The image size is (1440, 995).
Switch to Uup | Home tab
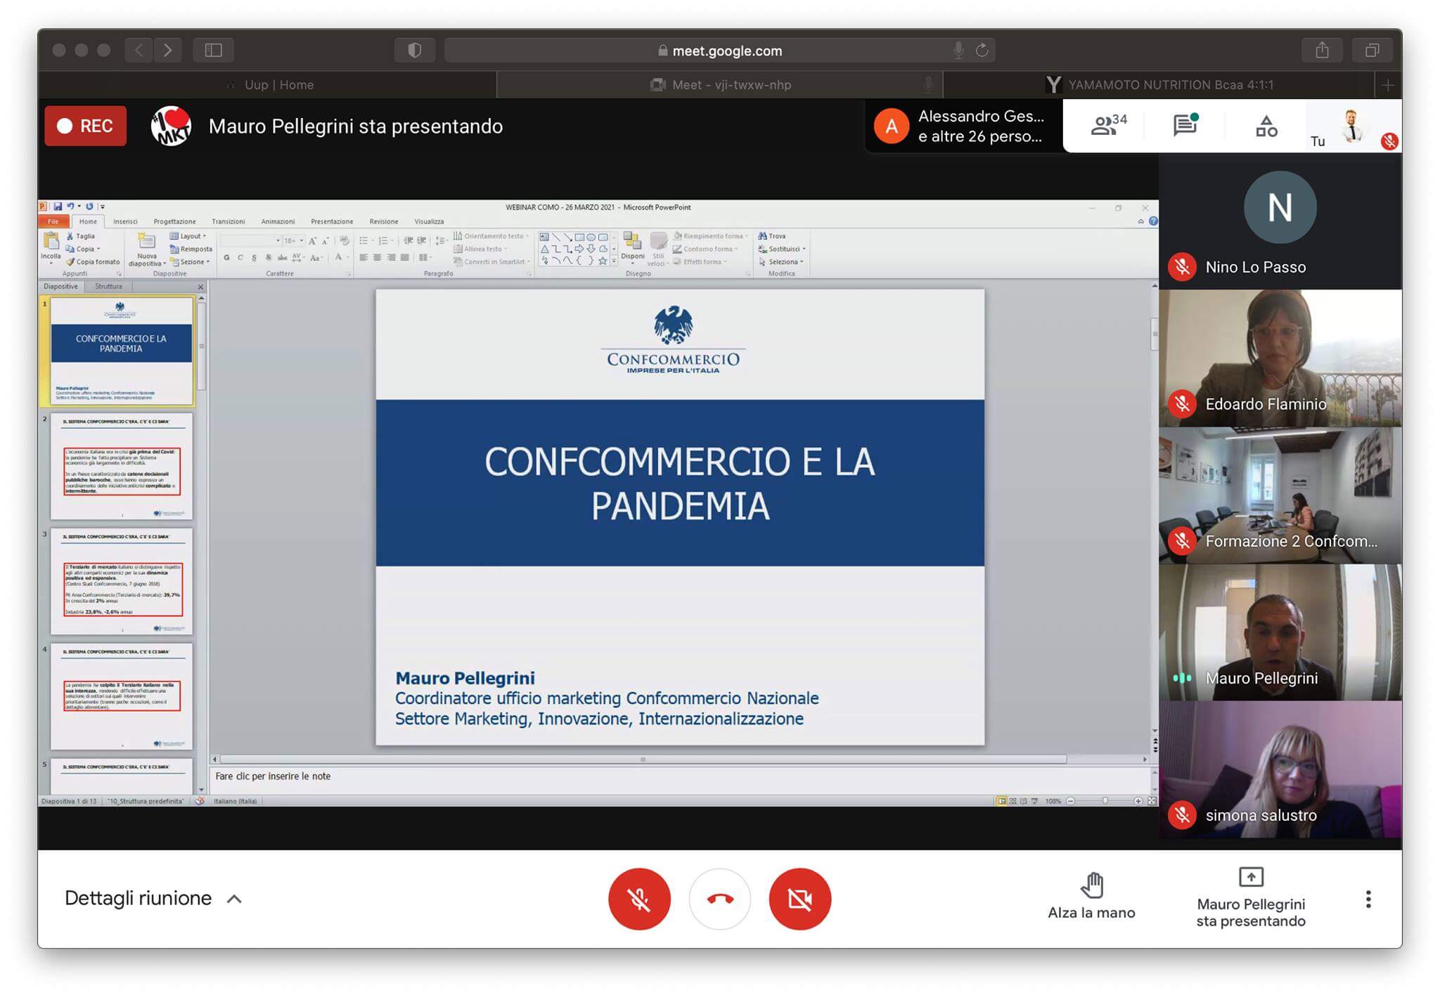coord(278,85)
